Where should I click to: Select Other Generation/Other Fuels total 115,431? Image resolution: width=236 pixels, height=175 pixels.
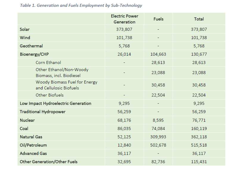tap(199, 162)
